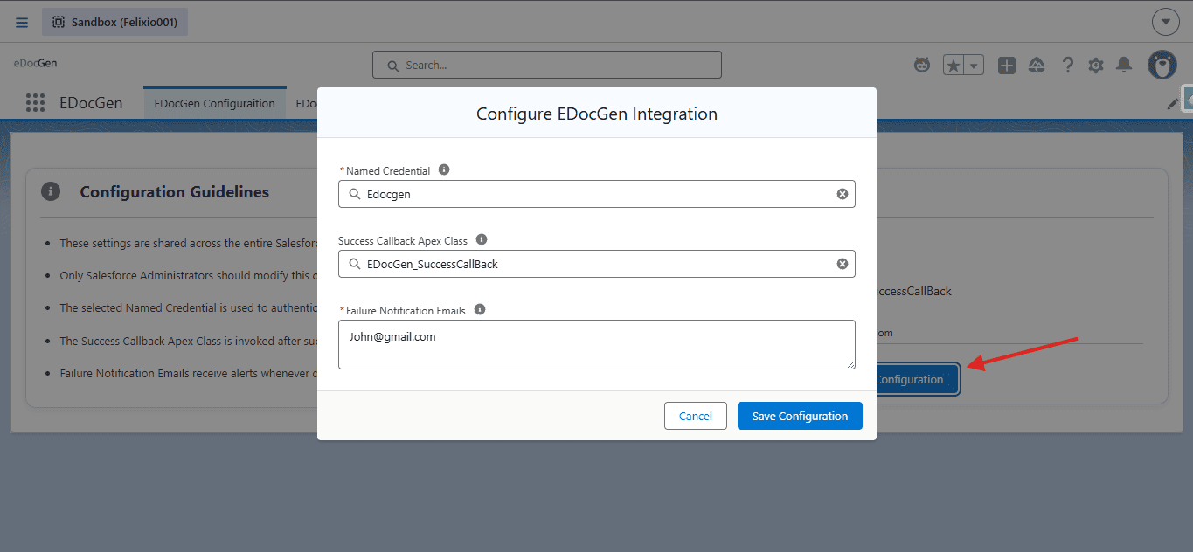The image size is (1193, 552).
Task: Click the pencil edit navigation icon
Action: tap(1172, 103)
